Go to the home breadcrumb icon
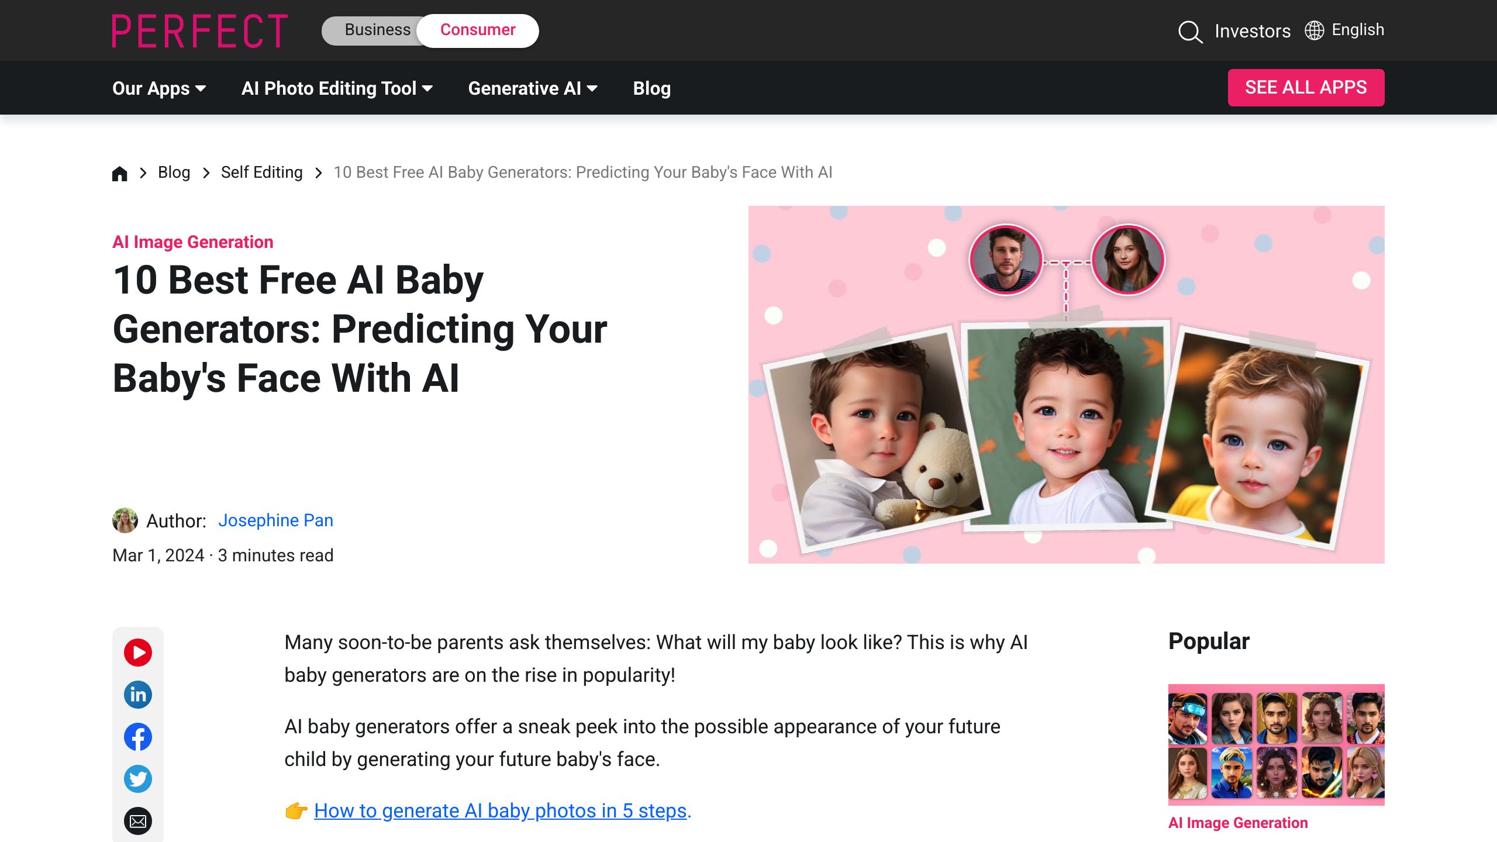The image size is (1497, 842). point(120,174)
